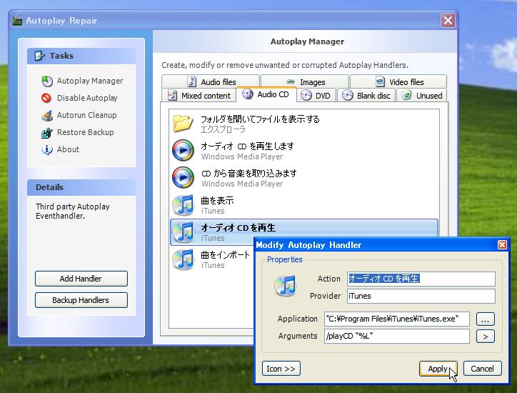Click the Mixed content tab icon
This screenshot has height=393, width=517.
tap(172, 95)
